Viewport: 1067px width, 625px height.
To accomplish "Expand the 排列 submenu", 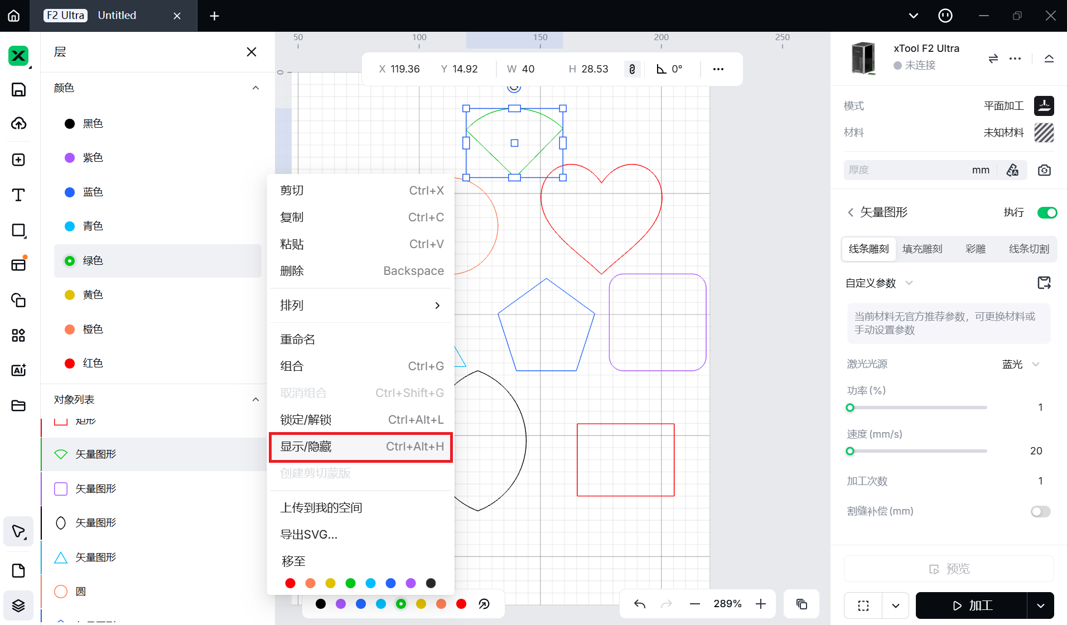I will pos(361,306).
